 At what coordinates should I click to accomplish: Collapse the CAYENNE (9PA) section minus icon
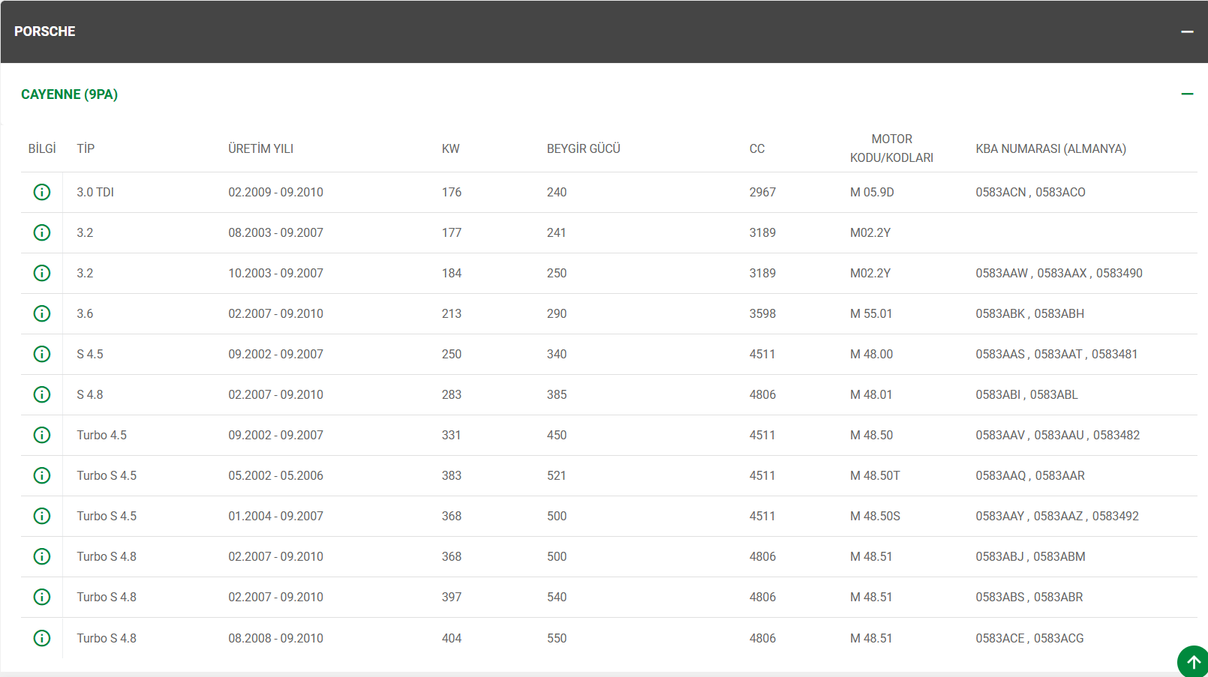pyautogui.click(x=1187, y=94)
